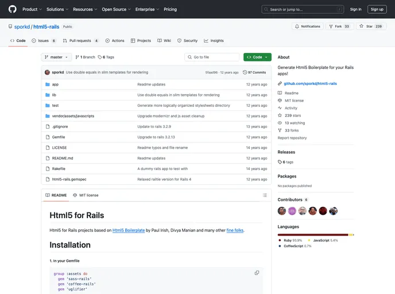Viewport: 395px width, 294px height.
Task: Switch to the Issues tab
Action: tap(44, 41)
